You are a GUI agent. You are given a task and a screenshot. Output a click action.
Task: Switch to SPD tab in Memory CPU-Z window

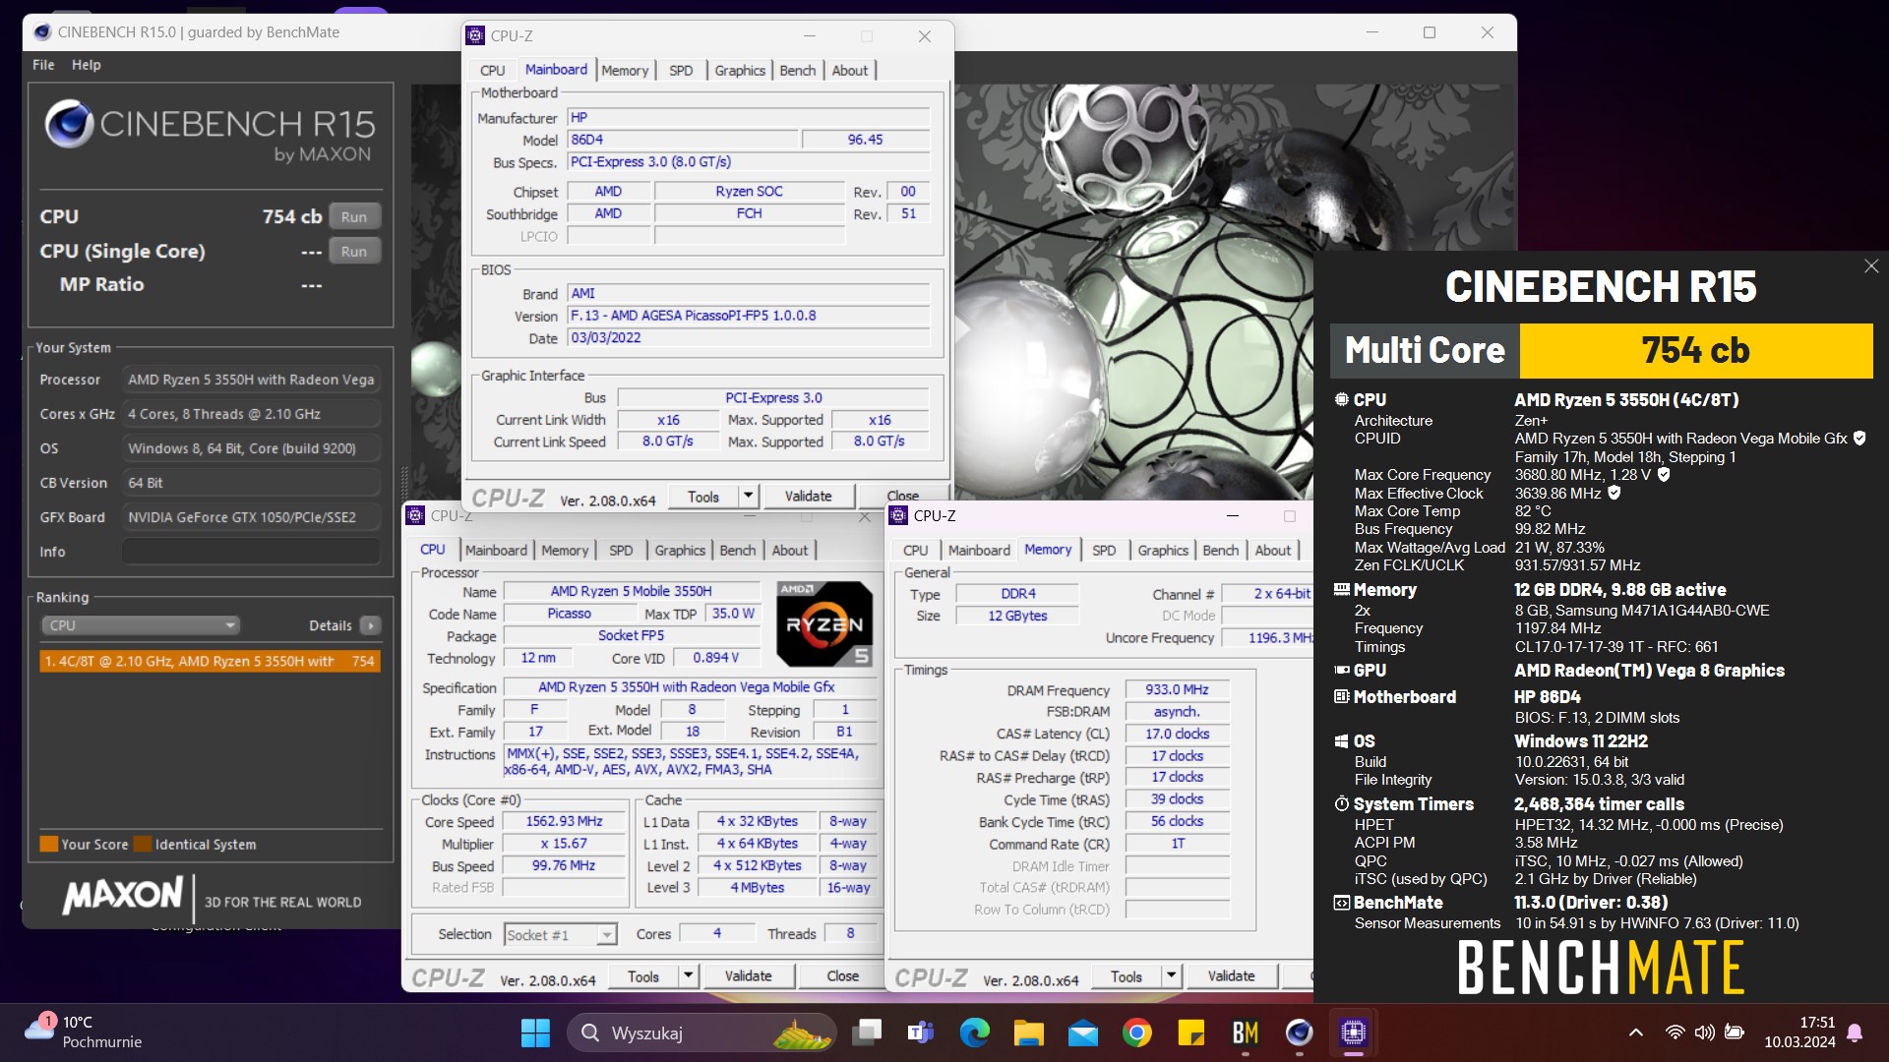click(x=1104, y=551)
